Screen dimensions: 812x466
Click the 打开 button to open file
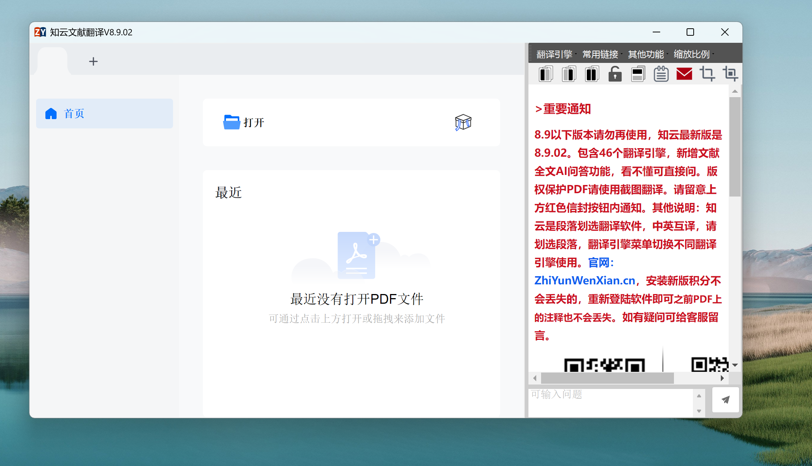coord(244,122)
